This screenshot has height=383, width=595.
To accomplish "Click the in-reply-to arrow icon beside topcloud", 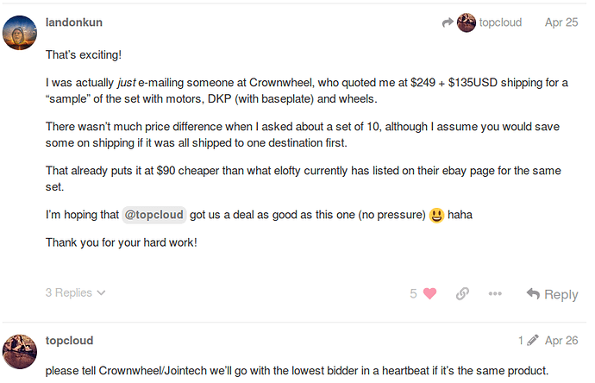I will pos(448,22).
